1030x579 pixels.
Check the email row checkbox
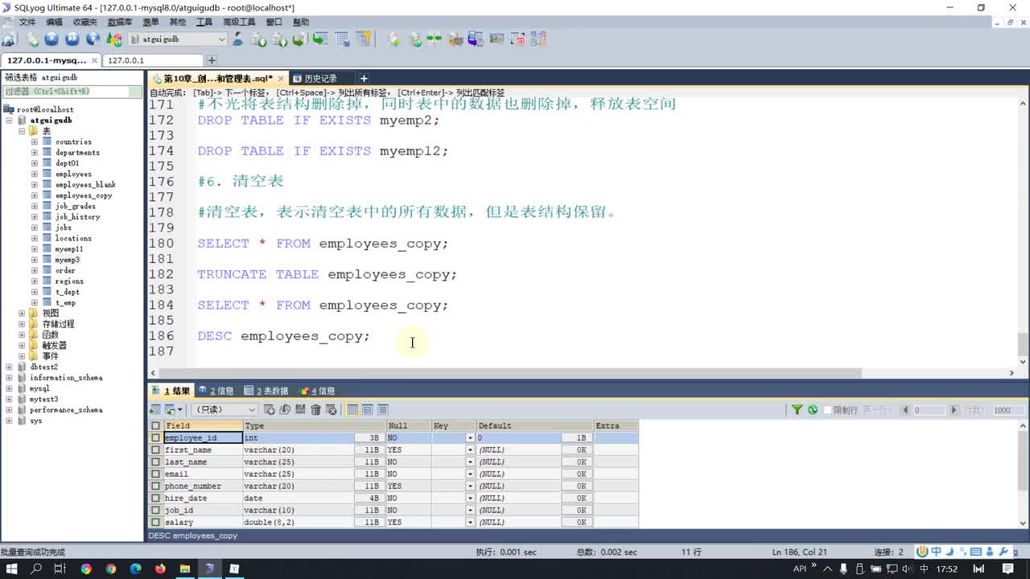click(155, 474)
